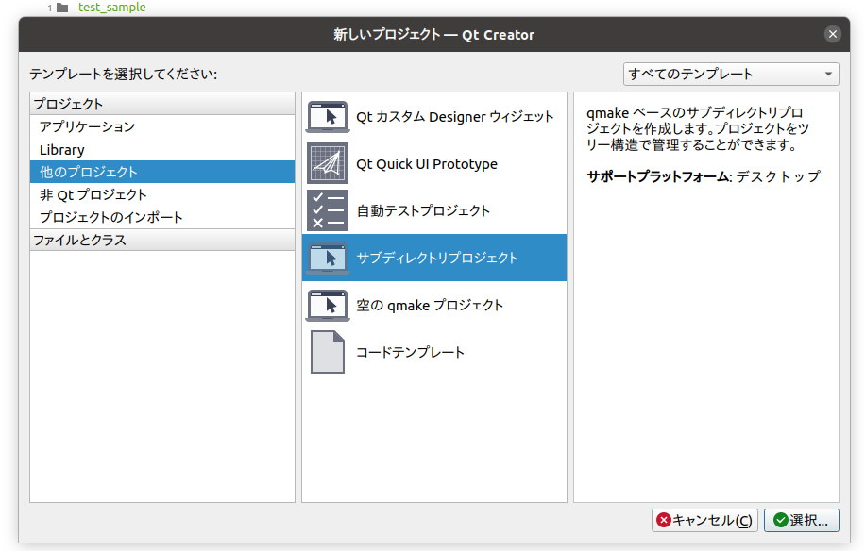Select Library category
The height and width of the screenshot is (551, 865).
tap(162, 149)
